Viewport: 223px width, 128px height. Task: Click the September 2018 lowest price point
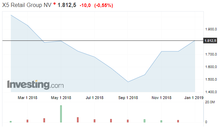pyautogui.click(x=128, y=82)
